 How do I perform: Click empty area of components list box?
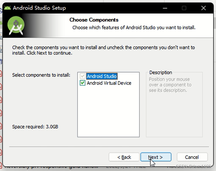pos(108,112)
